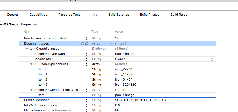238x112 pixels.
Task: Collapse CFBundleTypeIconFiles disclosure triangle
Action: 31,64
